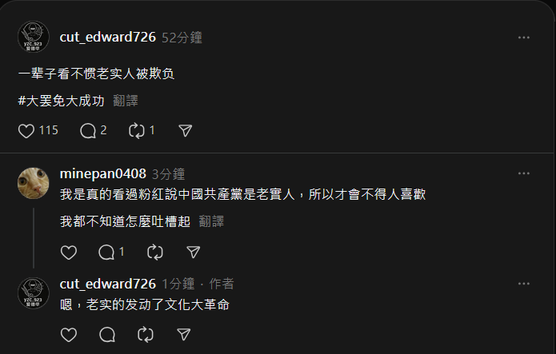Open more options for minepan0408's comment
The height and width of the screenshot is (354, 556).
(x=524, y=173)
